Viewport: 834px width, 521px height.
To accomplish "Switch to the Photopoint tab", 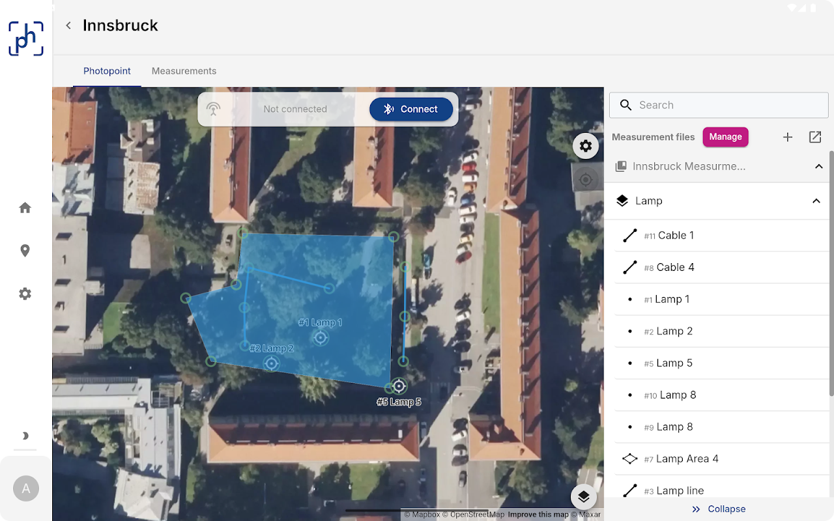I will 107,71.
